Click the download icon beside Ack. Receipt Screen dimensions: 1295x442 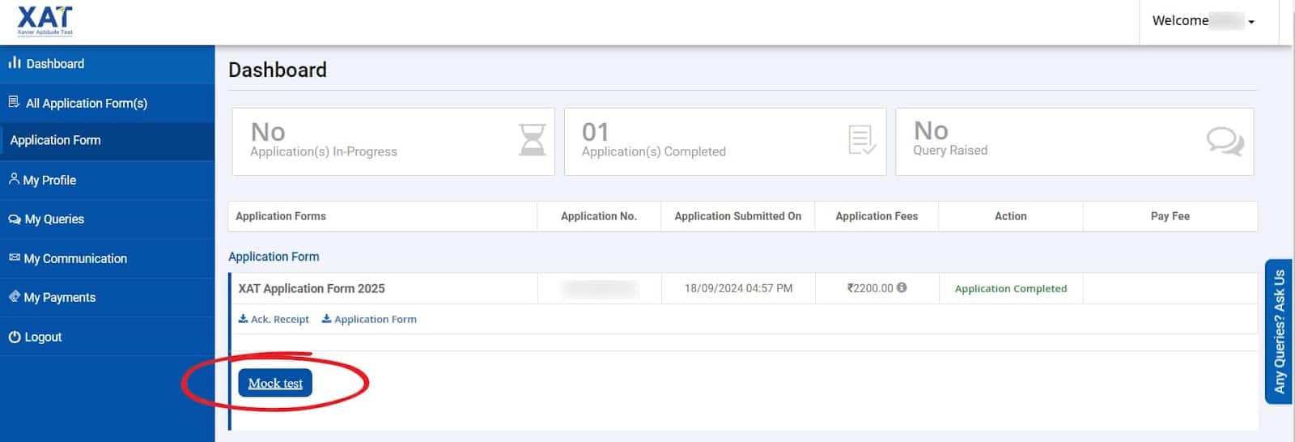coord(243,318)
